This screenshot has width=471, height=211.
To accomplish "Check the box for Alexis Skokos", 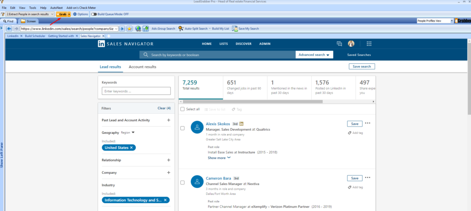I will [x=182, y=128].
